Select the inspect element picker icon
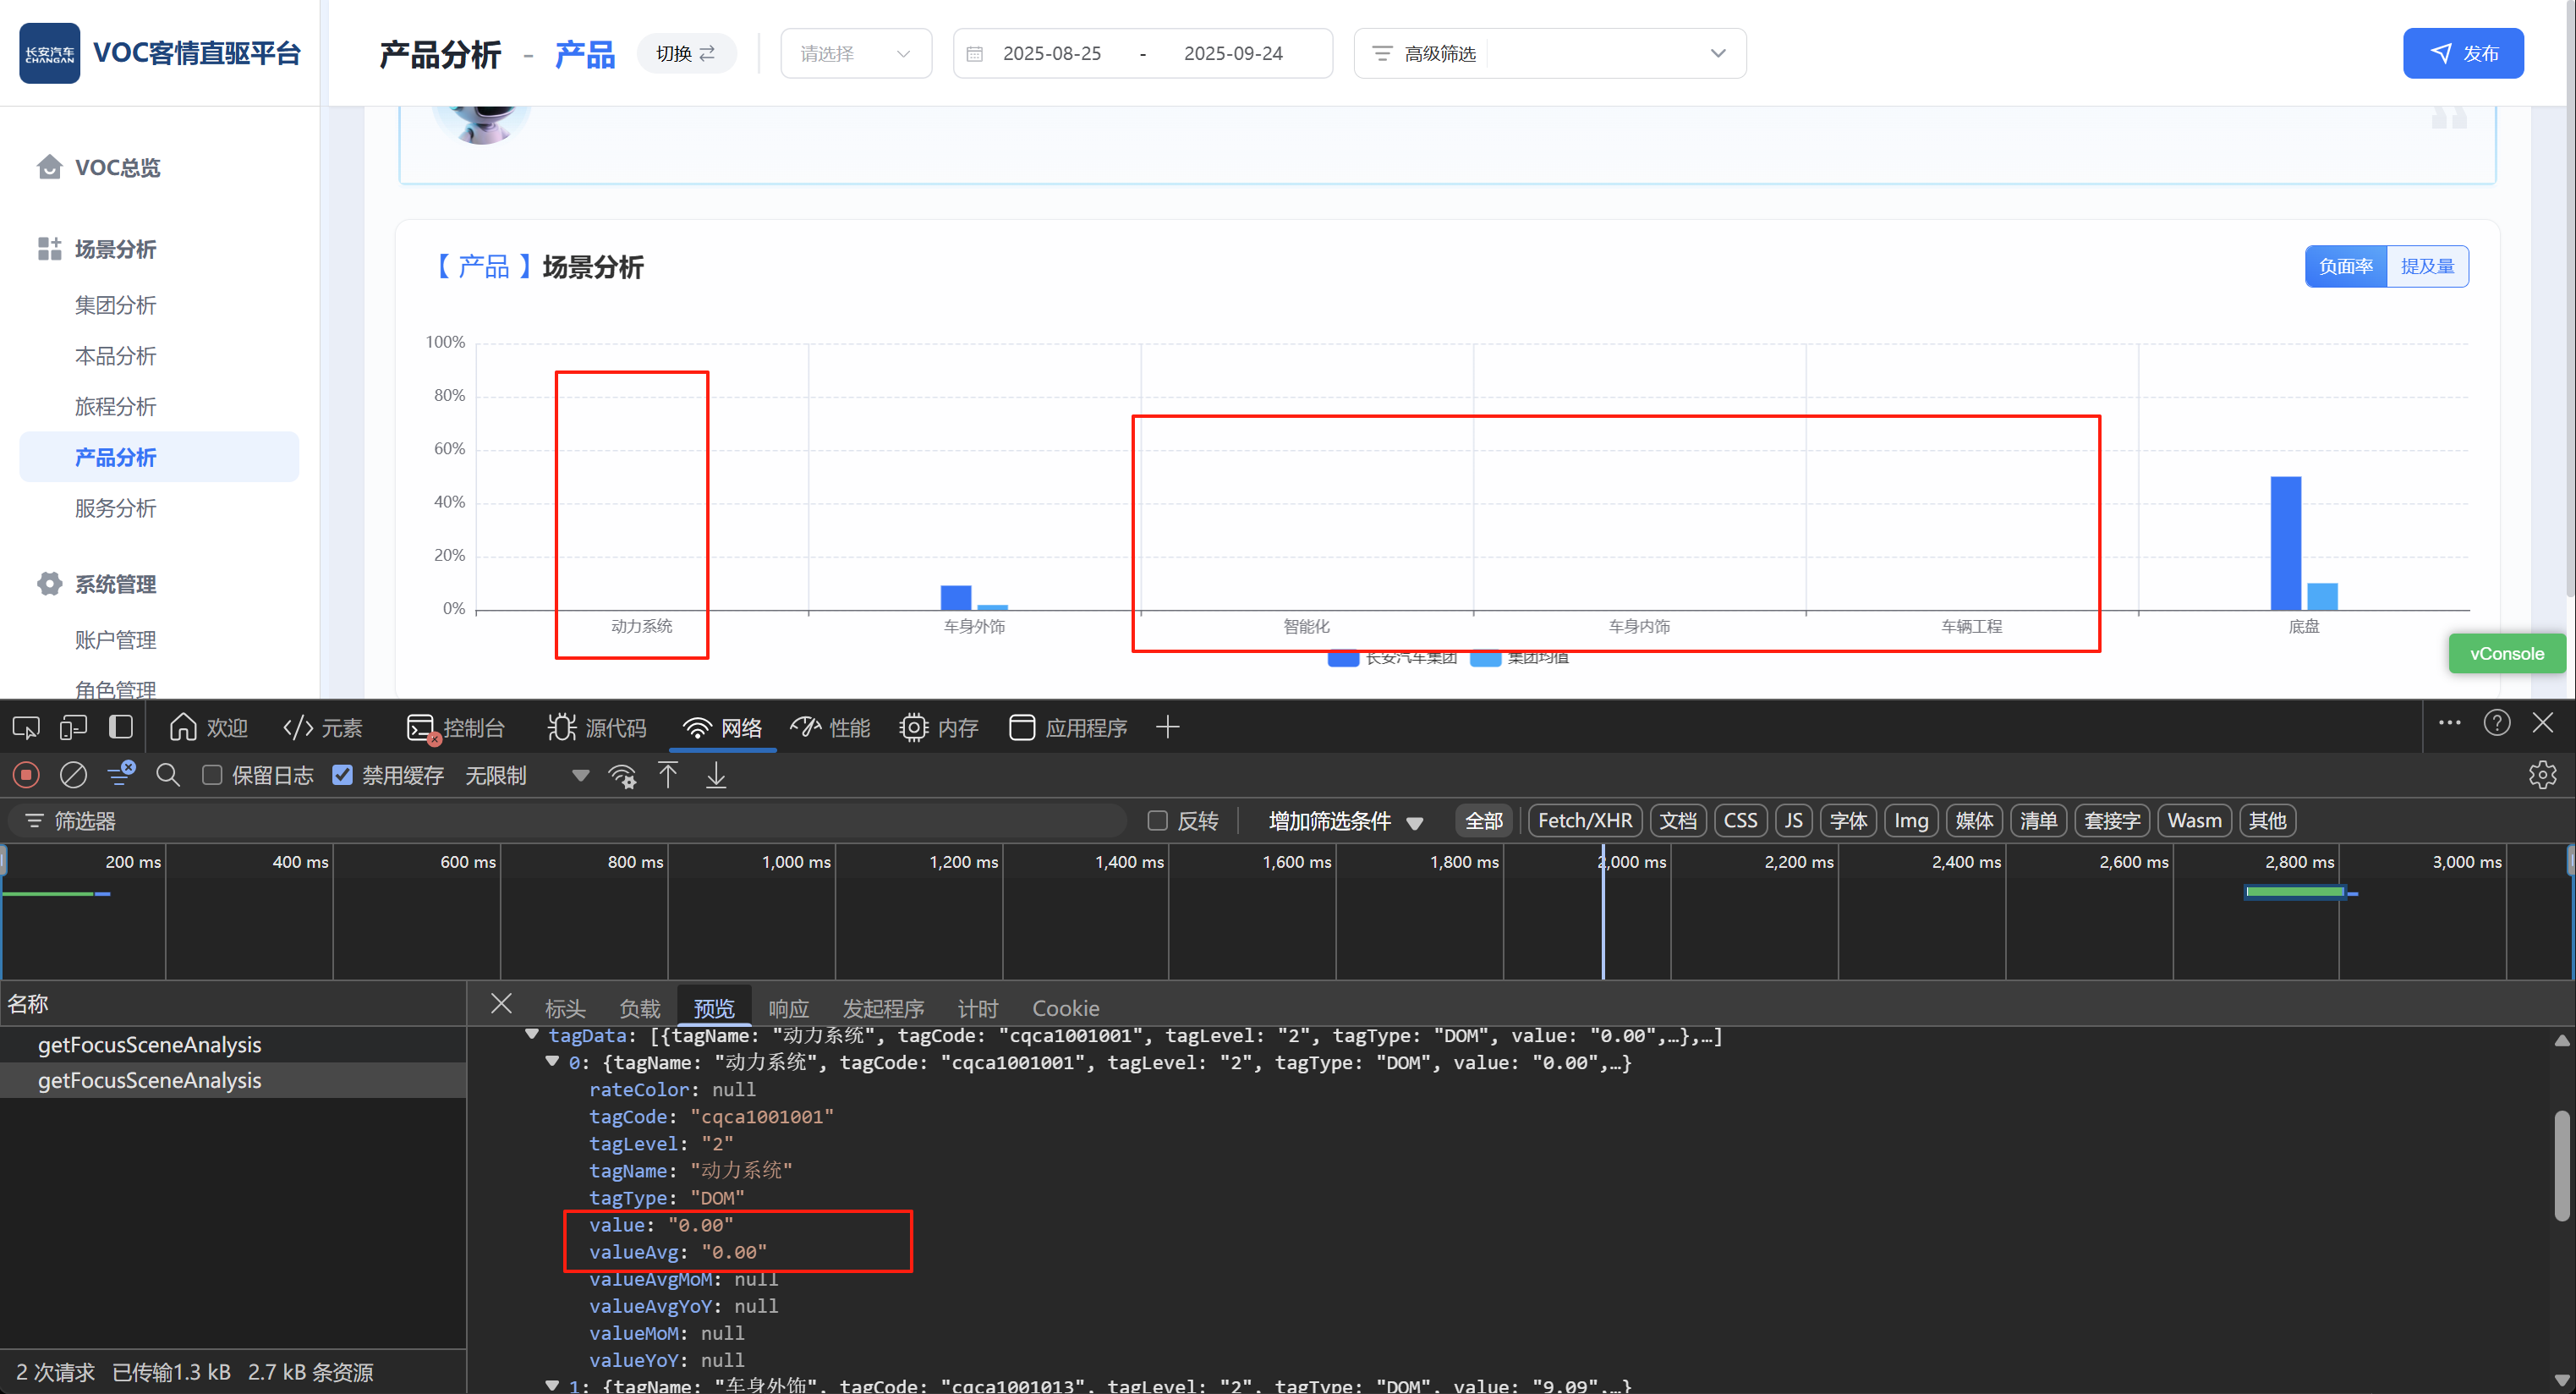 (x=26, y=727)
